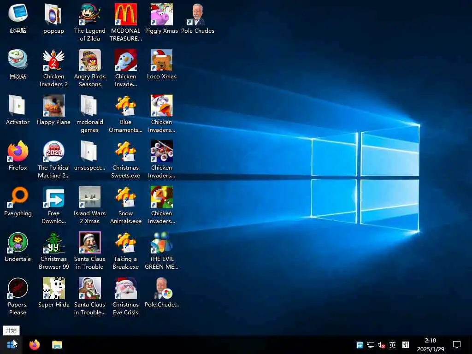The image size is (472, 354).
Task: Launch Firefox from the taskbar
Action: coord(35,345)
